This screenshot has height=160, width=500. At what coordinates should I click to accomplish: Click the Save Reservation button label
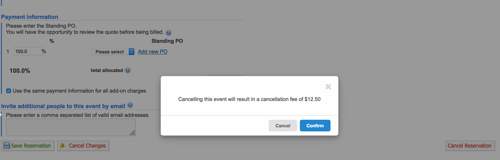(31, 146)
